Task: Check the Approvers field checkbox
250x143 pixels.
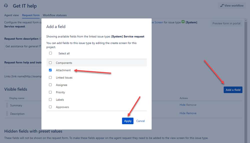Action: tap(50, 107)
